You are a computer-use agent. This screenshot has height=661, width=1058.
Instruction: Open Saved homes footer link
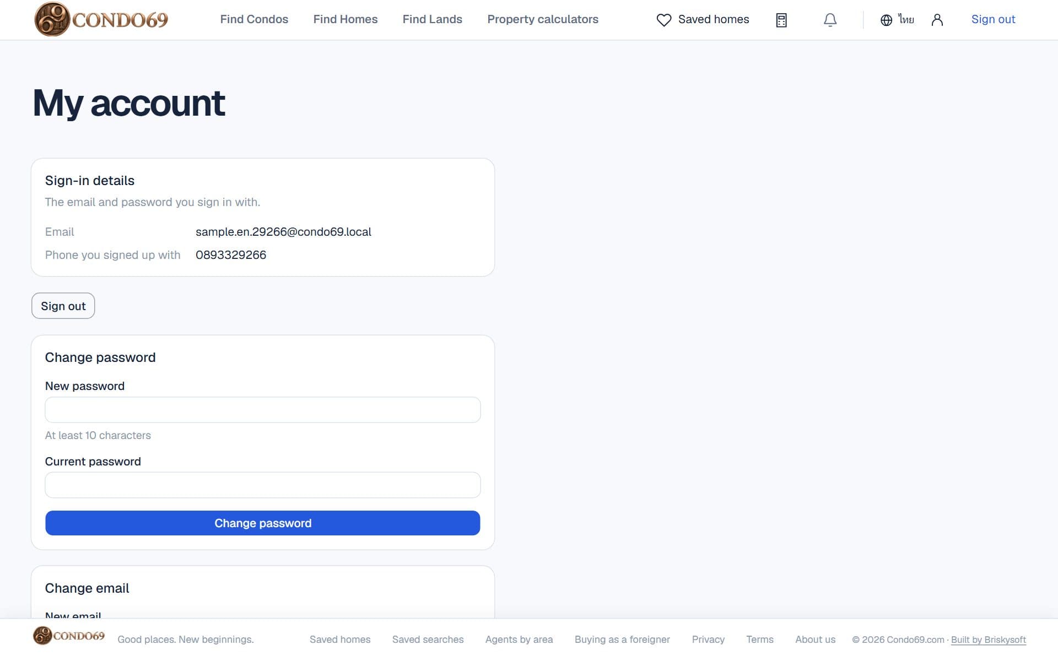[x=340, y=640]
